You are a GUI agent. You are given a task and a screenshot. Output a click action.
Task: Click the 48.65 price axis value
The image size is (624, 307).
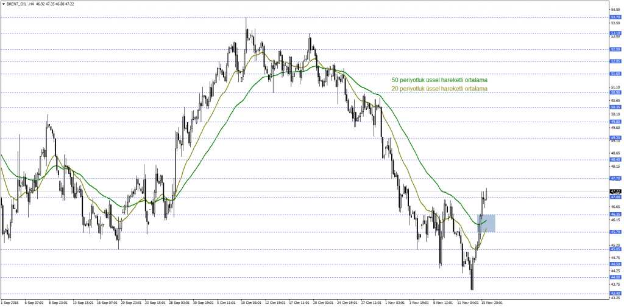point(615,153)
